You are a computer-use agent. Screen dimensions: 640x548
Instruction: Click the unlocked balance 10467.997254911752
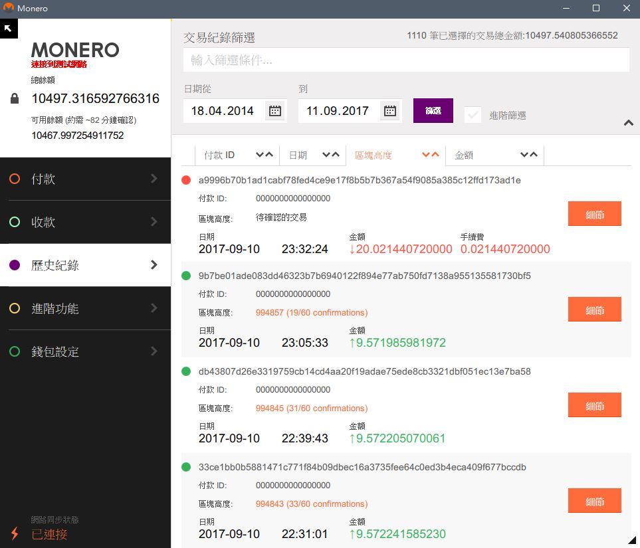tap(78, 136)
